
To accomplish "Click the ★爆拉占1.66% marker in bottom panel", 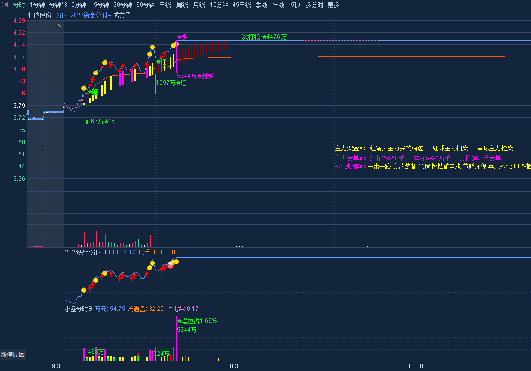I will (x=197, y=321).
